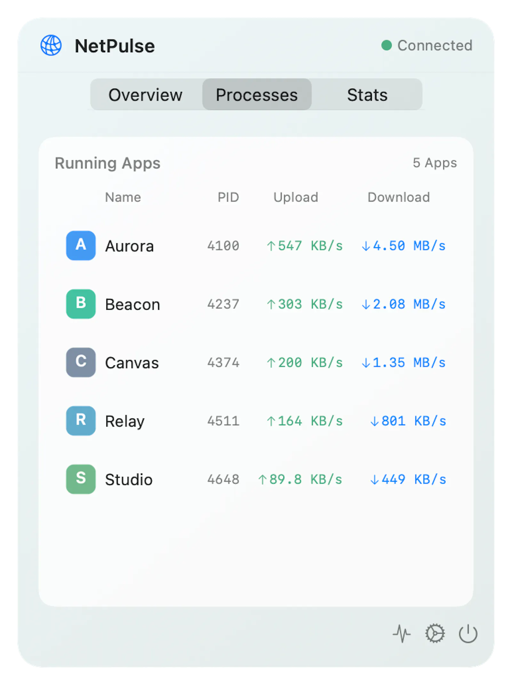Click PID value 4100
Screen dimensions: 512x685
(x=223, y=246)
